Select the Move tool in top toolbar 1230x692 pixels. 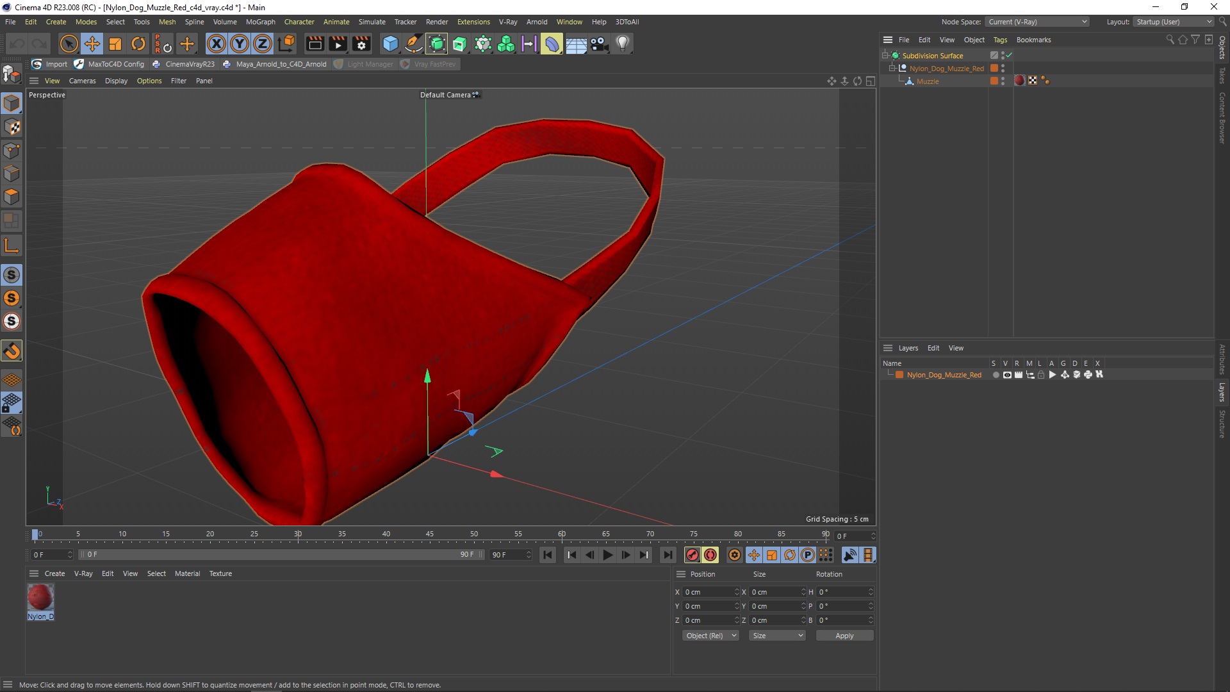click(x=92, y=44)
